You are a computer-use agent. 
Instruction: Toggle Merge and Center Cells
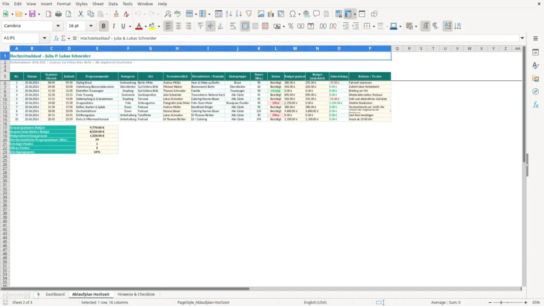(x=245, y=26)
